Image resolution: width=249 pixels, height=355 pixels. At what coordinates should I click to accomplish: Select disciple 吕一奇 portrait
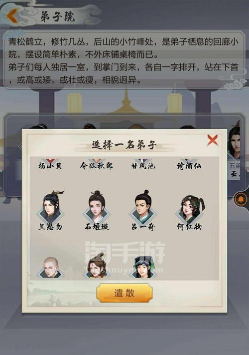pyautogui.click(x=143, y=207)
